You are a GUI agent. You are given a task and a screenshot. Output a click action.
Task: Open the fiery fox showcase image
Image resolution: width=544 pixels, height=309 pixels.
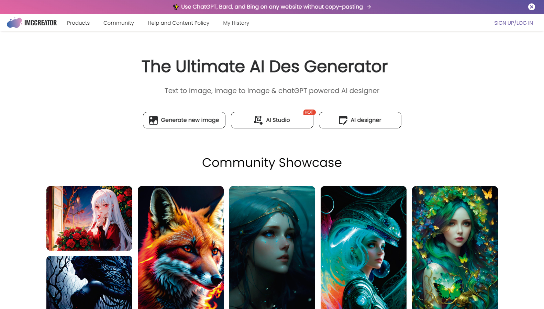point(181,248)
